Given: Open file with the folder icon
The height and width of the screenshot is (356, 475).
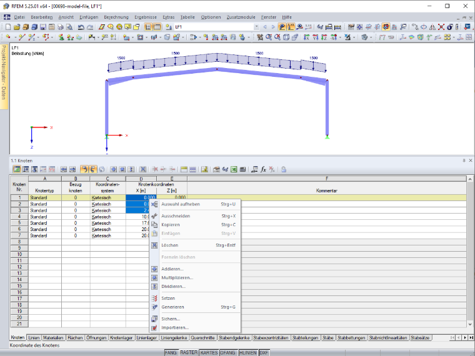Looking at the screenshot, I should pos(17,27).
